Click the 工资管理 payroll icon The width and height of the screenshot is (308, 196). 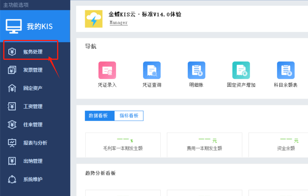pyautogui.click(x=12, y=106)
